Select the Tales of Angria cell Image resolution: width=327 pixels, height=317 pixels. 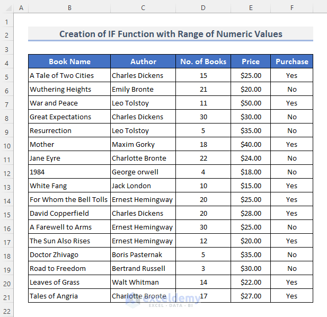pos(69,296)
